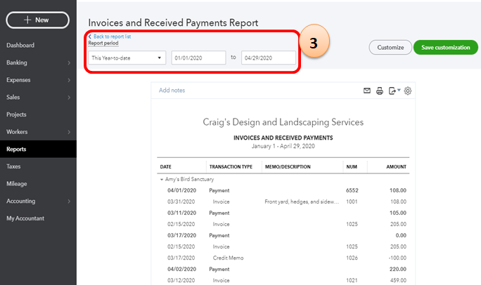Open the This Year-to-date period dropdown
Screen dimensions: 481x285
pos(127,57)
